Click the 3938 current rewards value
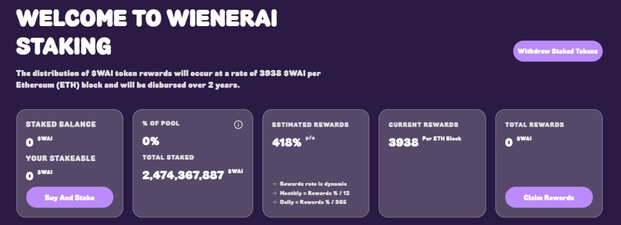This screenshot has width=621, height=225. (x=404, y=143)
